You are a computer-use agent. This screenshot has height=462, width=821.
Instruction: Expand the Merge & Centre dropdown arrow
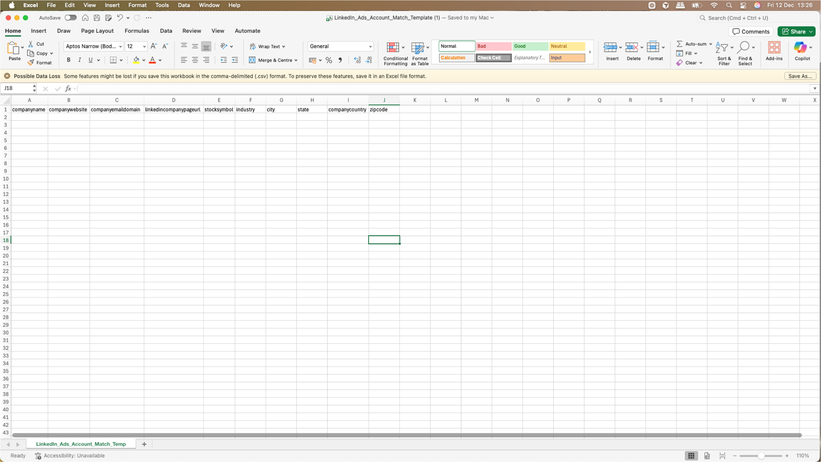click(x=296, y=60)
